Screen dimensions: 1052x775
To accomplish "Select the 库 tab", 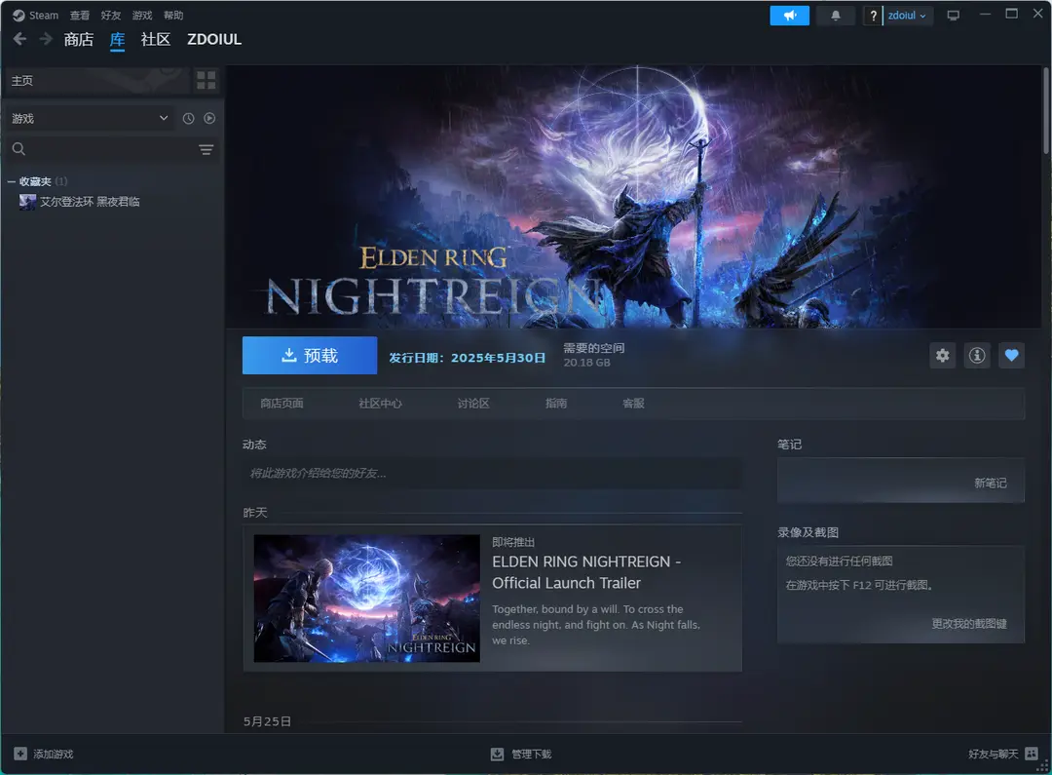I will 118,40.
